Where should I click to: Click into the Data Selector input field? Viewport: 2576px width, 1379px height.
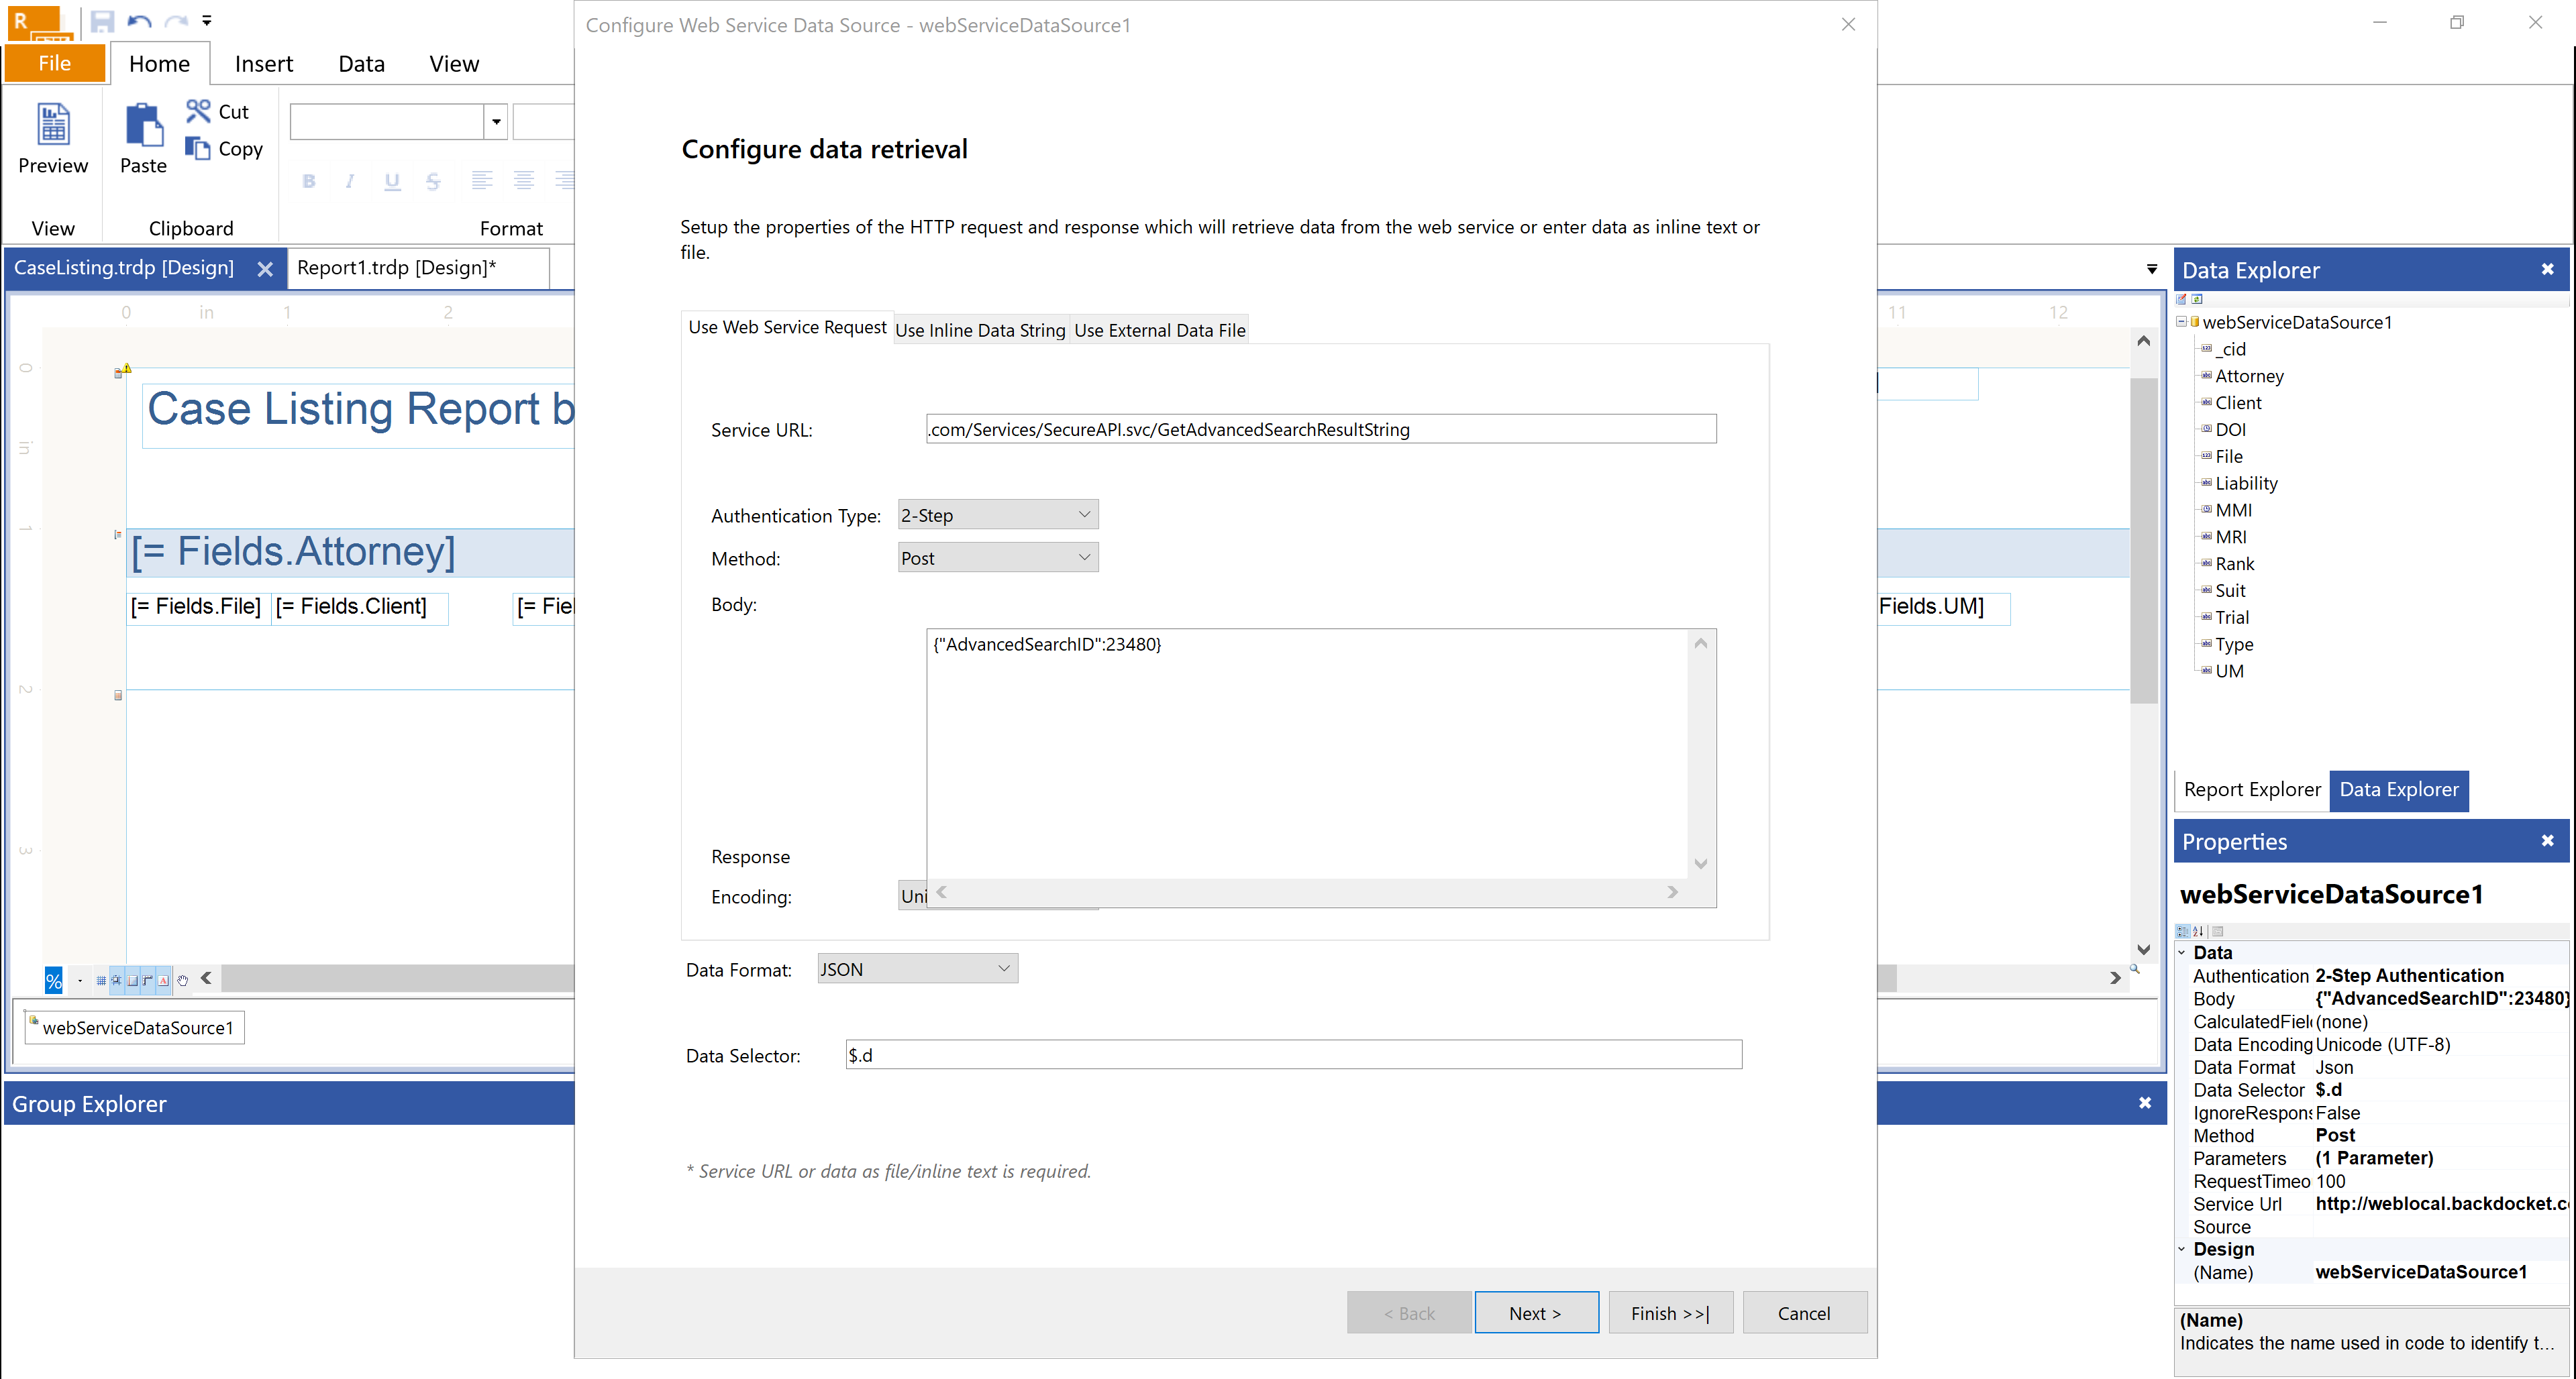(x=1293, y=1055)
